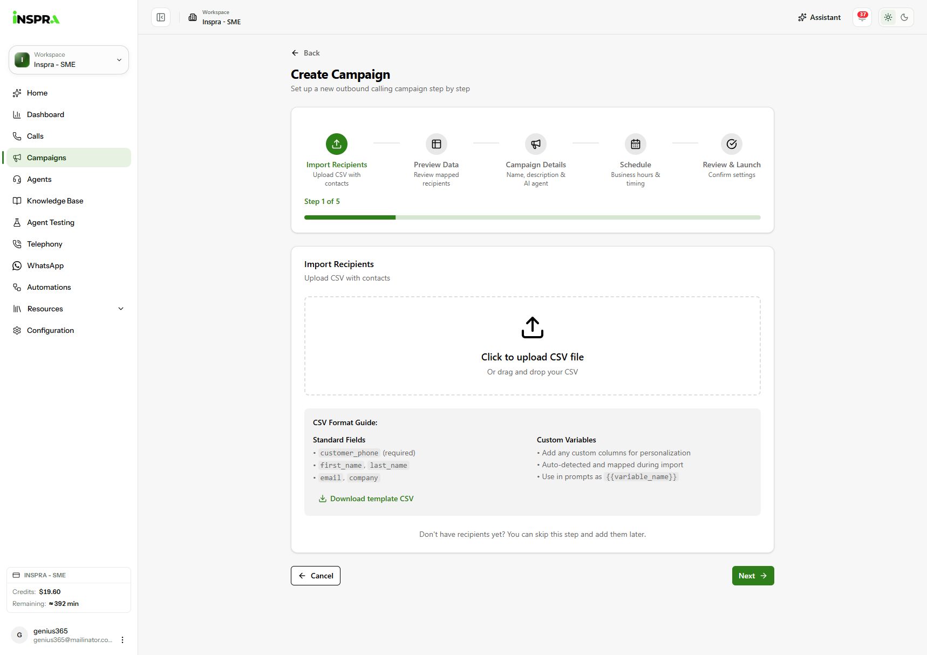The height and width of the screenshot is (655, 927).
Task: Select the Preview Data step icon
Action: [x=437, y=144]
